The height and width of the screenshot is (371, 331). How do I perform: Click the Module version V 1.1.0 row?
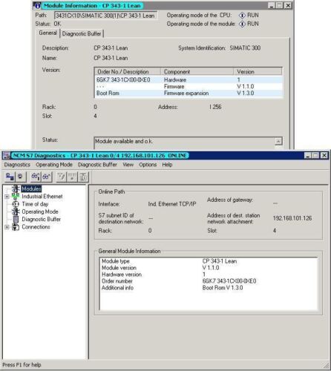coord(209,268)
